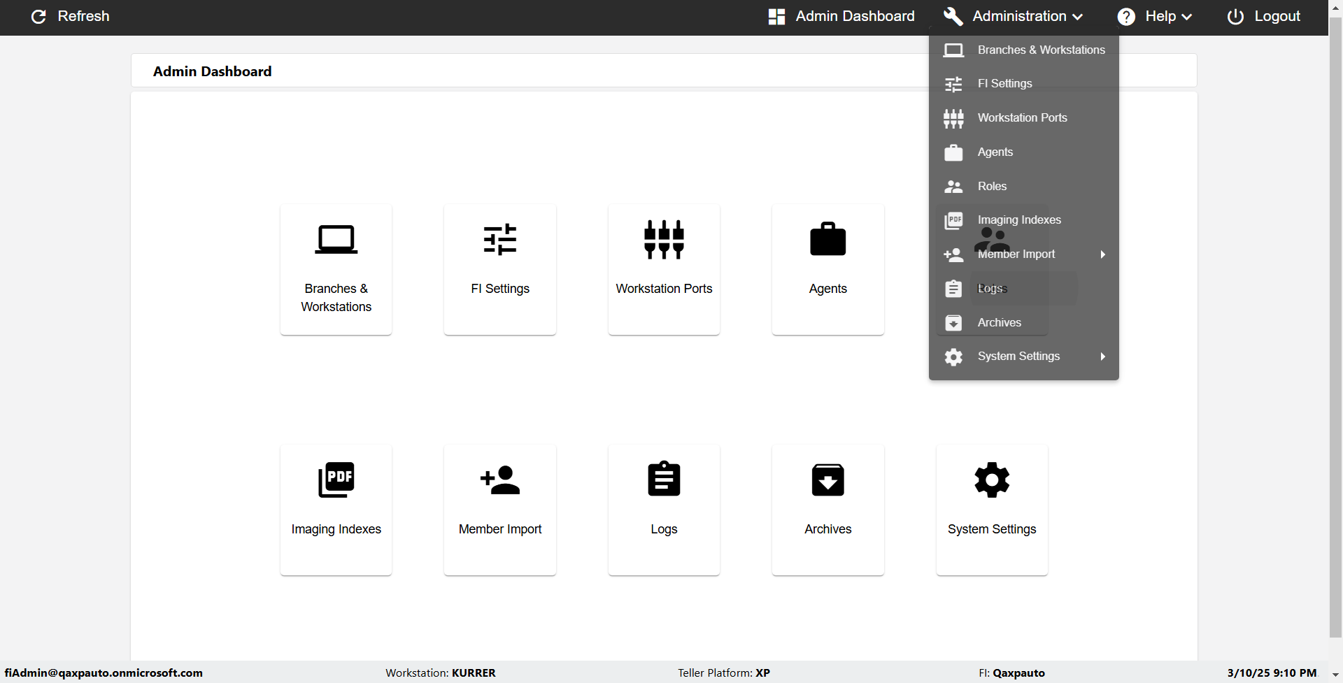Viewport: 1343px width, 683px height.
Task: Click fiAdmin@qaxpauto.onmicrosoft.com in status bar
Action: pos(104,673)
